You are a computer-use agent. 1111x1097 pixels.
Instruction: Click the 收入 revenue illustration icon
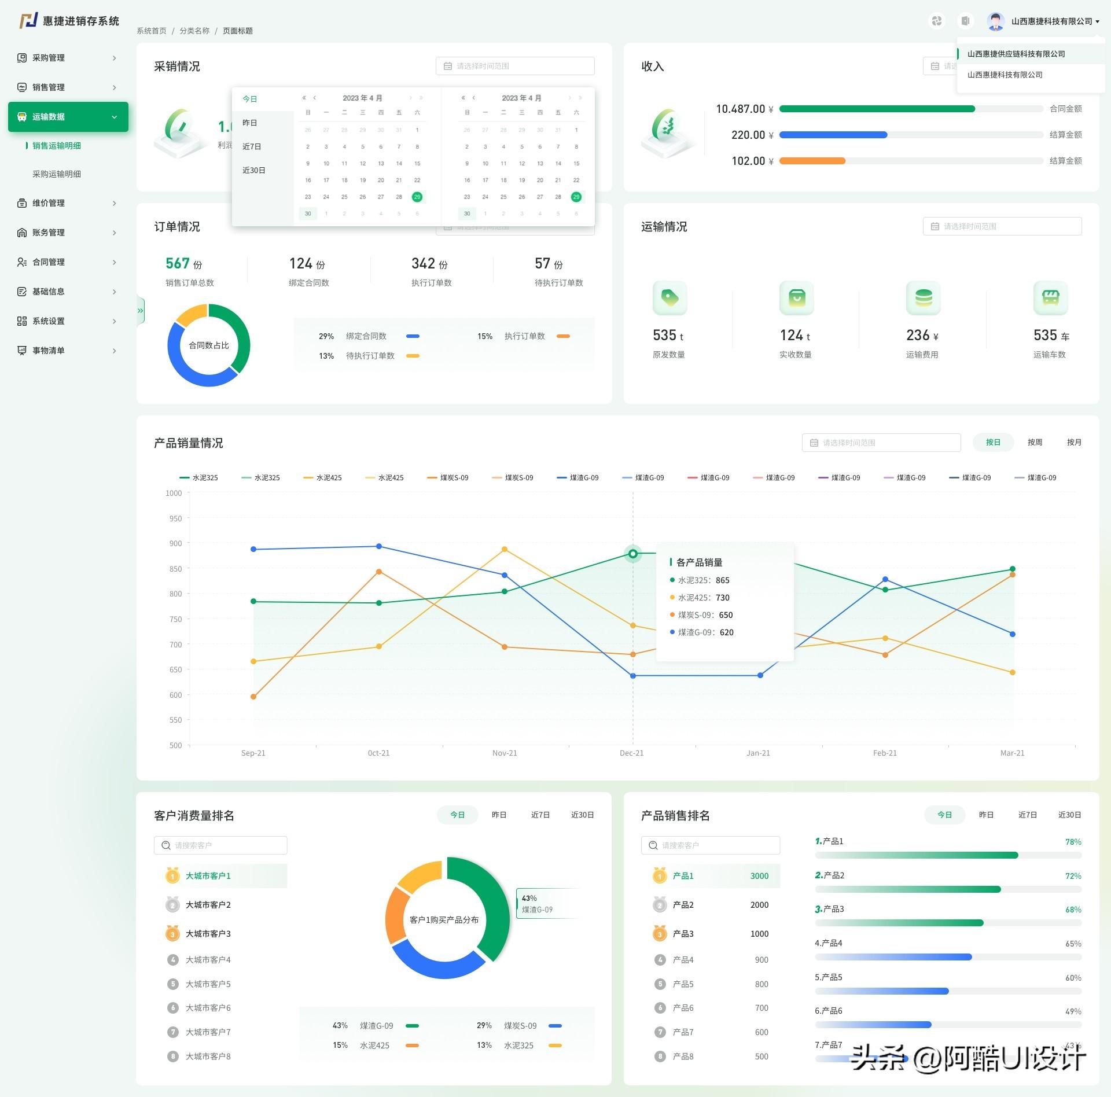(x=668, y=132)
